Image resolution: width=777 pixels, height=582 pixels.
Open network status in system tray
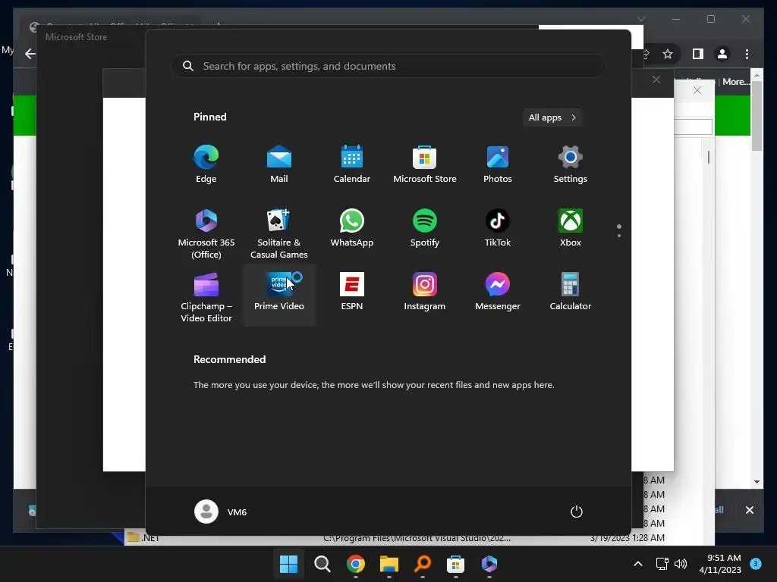click(662, 564)
